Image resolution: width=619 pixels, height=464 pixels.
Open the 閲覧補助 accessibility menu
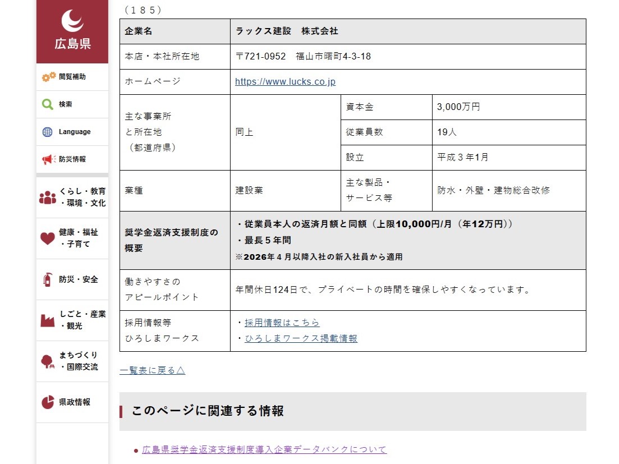72,77
